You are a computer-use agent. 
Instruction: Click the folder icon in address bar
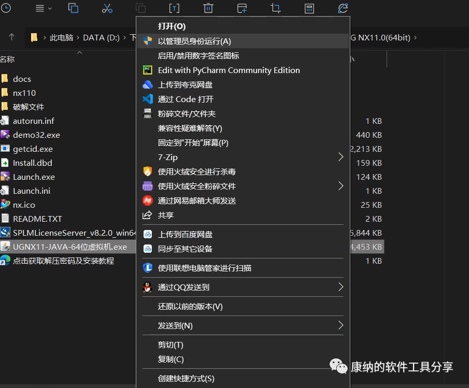click(34, 37)
